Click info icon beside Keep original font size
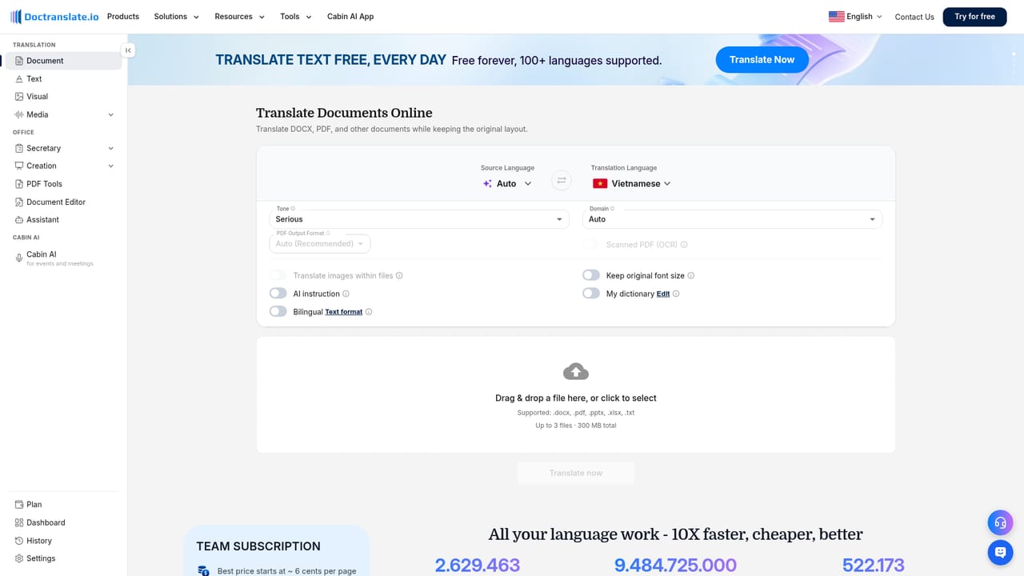 tap(691, 275)
